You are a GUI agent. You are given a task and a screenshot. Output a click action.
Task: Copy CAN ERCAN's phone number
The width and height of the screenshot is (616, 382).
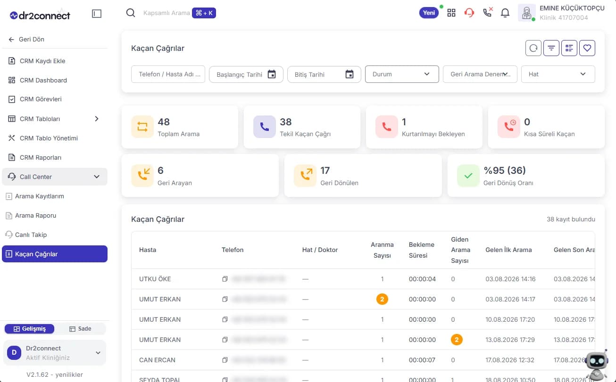225,360
